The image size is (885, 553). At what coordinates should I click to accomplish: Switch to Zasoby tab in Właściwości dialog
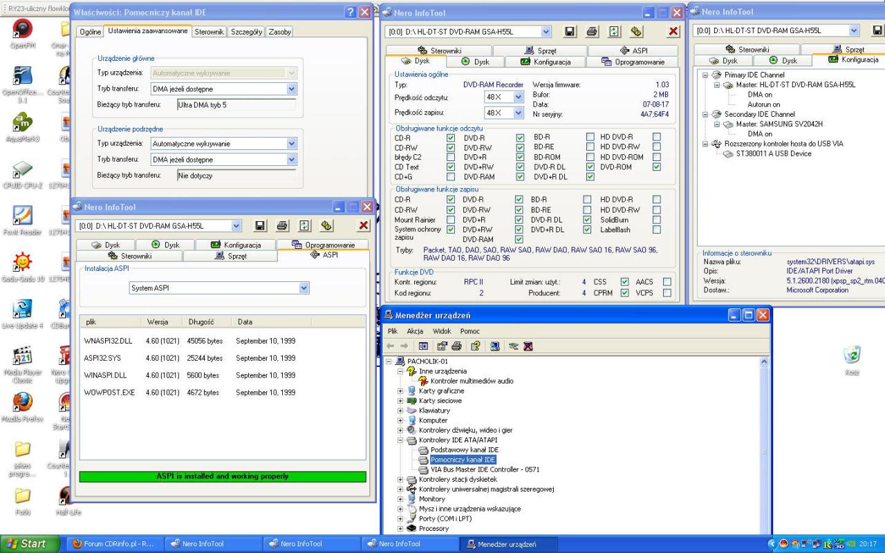pyautogui.click(x=279, y=32)
